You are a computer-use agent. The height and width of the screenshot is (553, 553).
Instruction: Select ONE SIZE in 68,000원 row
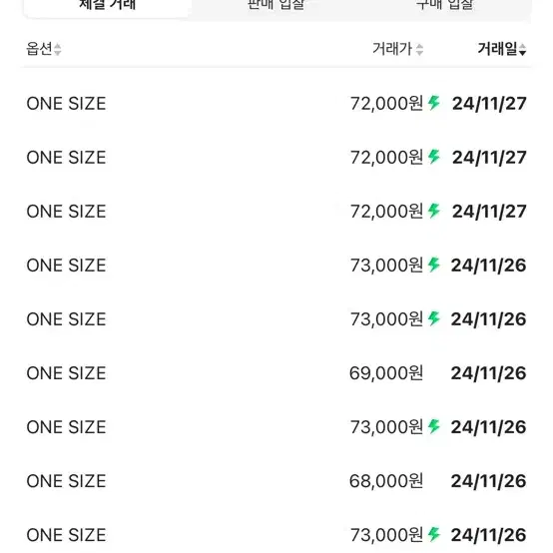coord(66,481)
